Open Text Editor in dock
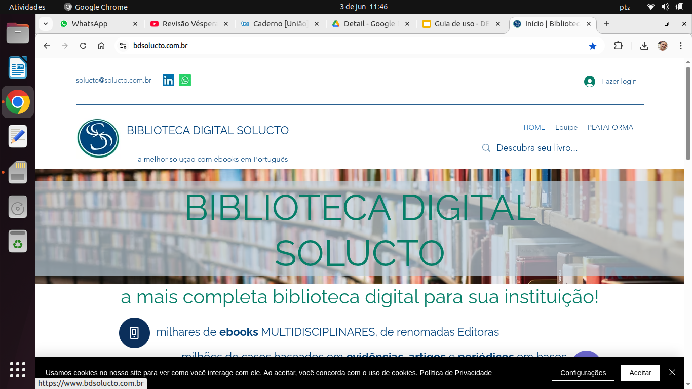The width and height of the screenshot is (692, 389). pyautogui.click(x=18, y=136)
